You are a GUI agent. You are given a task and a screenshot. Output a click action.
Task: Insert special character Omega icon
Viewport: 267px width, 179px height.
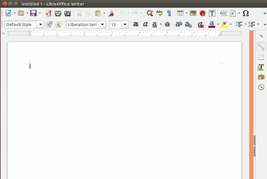click(x=246, y=13)
